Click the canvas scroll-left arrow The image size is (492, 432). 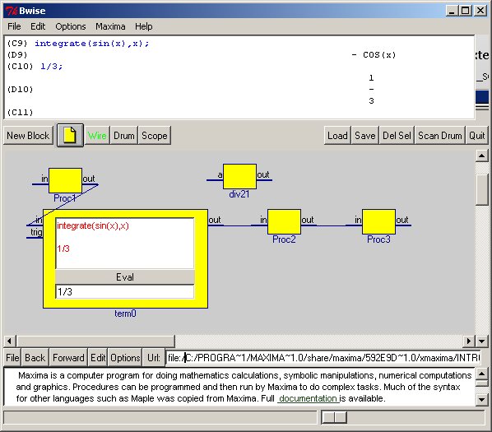click(9, 341)
